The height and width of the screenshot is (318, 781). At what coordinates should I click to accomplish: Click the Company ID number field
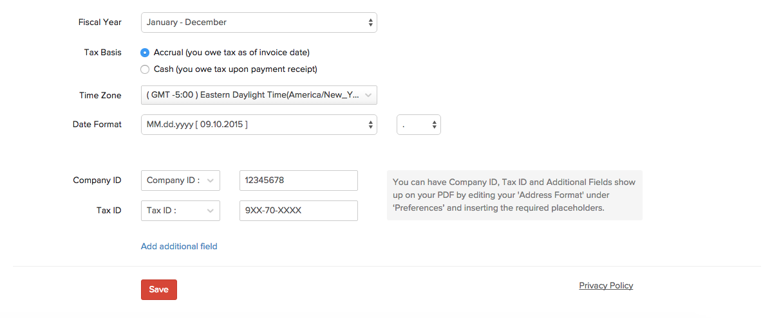click(x=298, y=181)
